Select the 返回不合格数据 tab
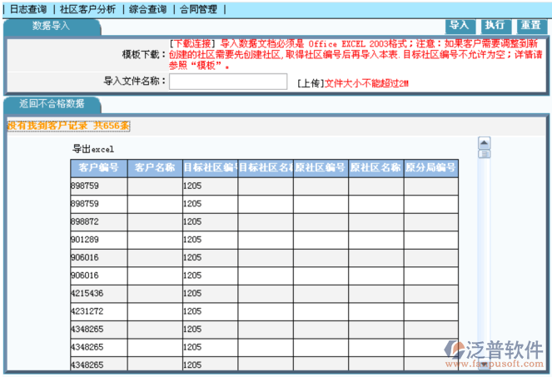Image resolution: width=552 pixels, height=377 pixels. point(52,105)
